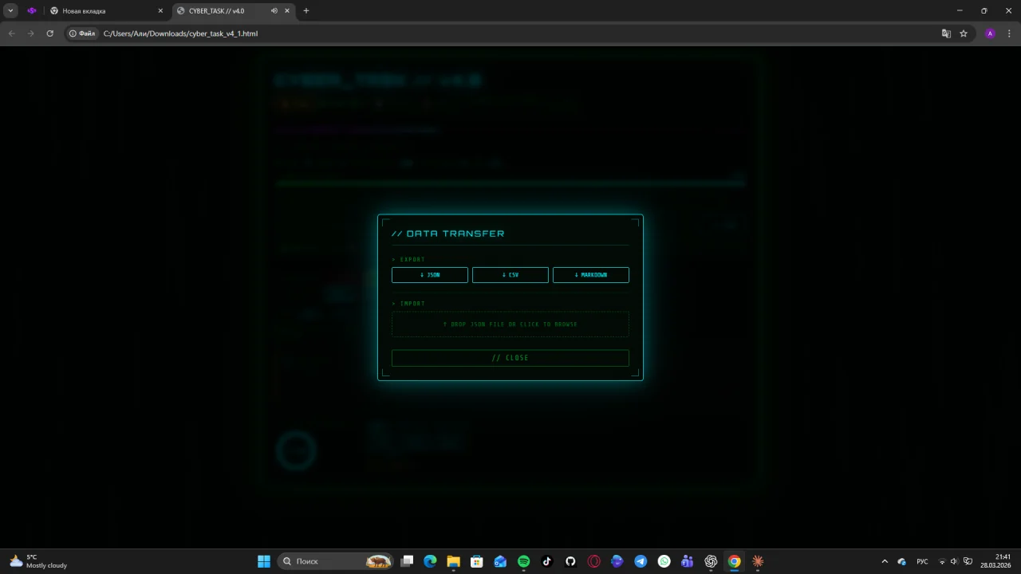
Task: Switch to Google Chrome on taskbar
Action: 734,561
